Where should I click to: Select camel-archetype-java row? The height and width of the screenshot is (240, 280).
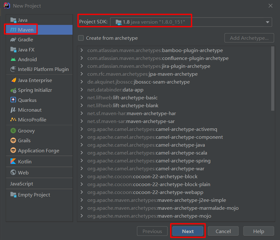[174, 145]
